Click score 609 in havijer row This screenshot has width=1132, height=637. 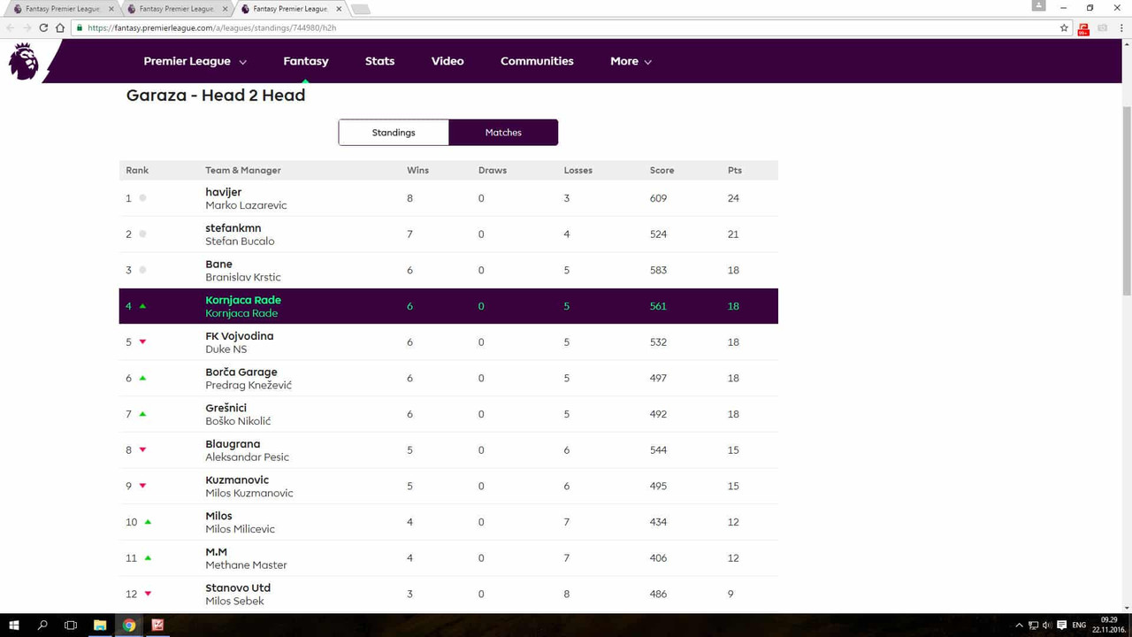tap(658, 198)
